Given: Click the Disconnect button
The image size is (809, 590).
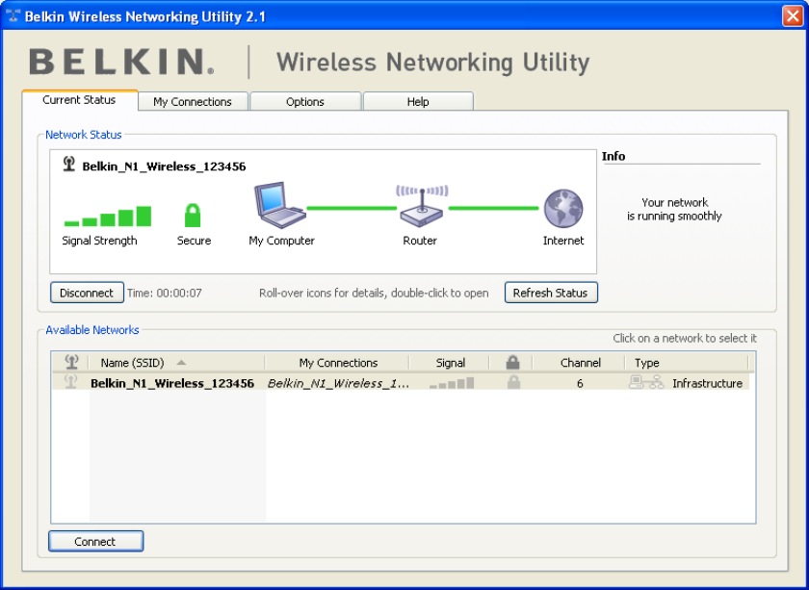Looking at the screenshot, I should 87,293.
